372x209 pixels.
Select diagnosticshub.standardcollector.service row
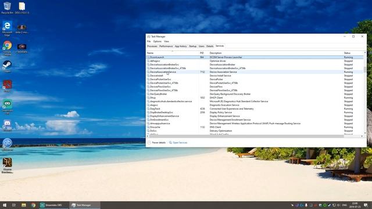(255, 101)
